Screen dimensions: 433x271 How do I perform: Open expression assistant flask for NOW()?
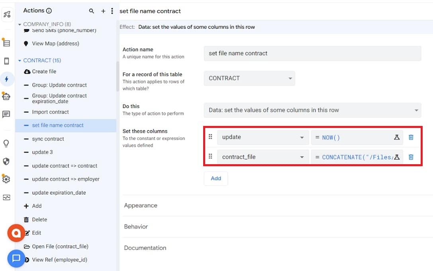tap(396, 137)
